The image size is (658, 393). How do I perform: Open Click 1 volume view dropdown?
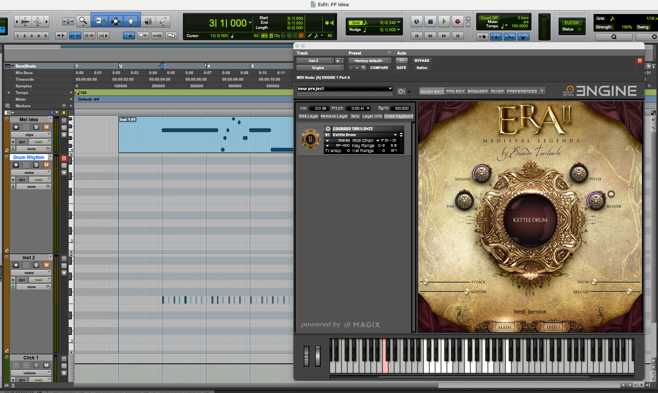click(31, 373)
